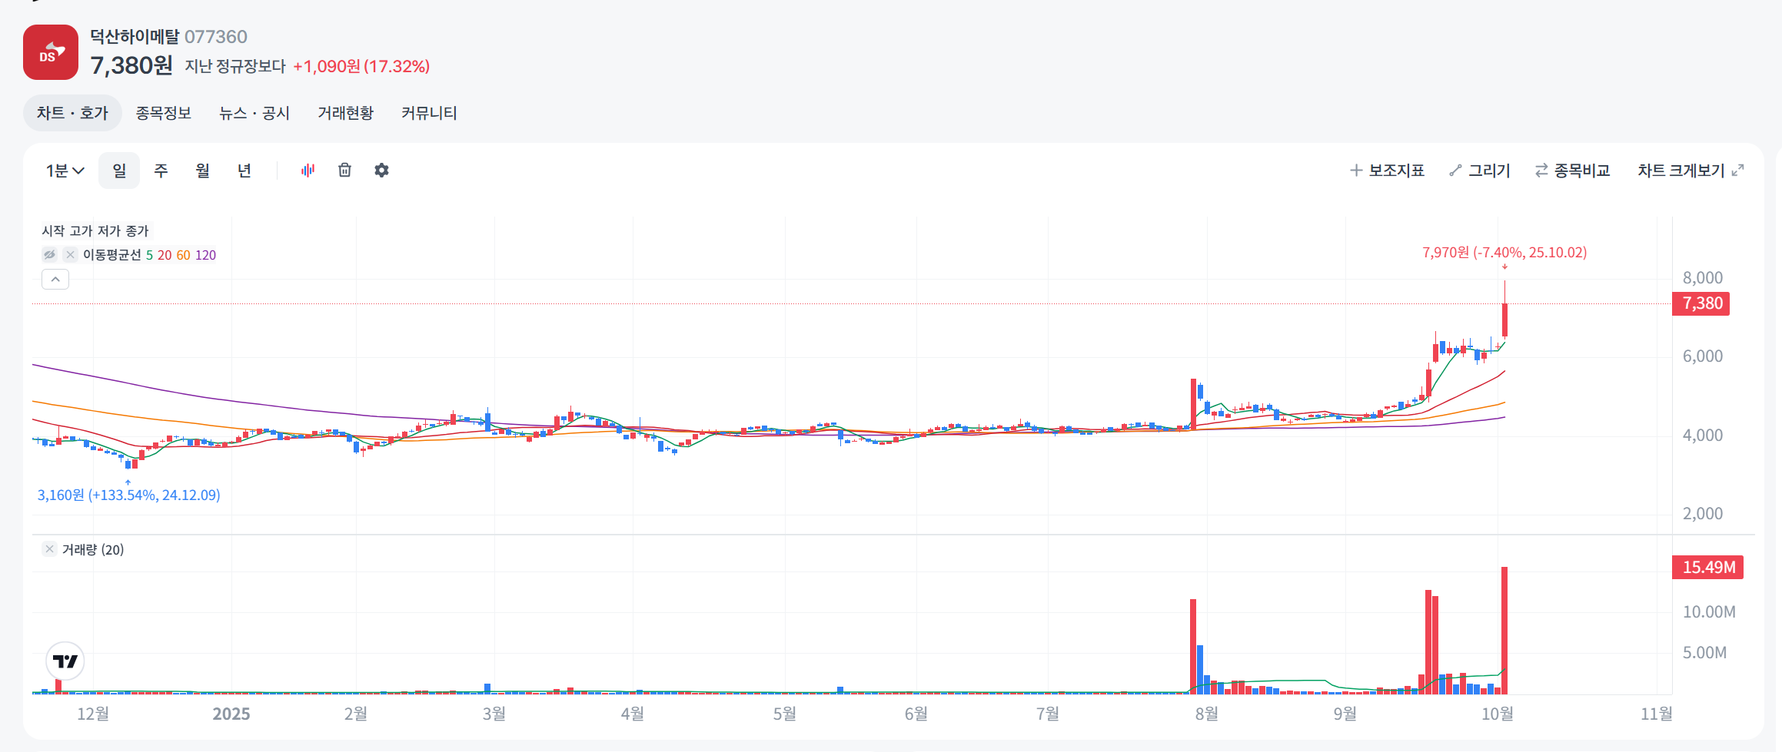Click the 11월 label on time axis
This screenshot has width=1782, height=752.
[x=1657, y=714]
